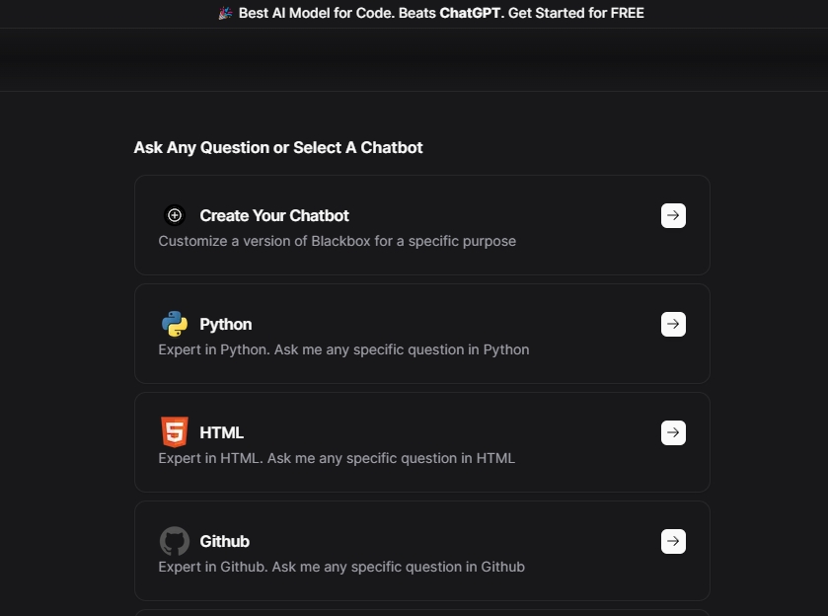The height and width of the screenshot is (616, 828).
Task: Click "Customize a version of Blackbox" description
Action: (x=337, y=241)
